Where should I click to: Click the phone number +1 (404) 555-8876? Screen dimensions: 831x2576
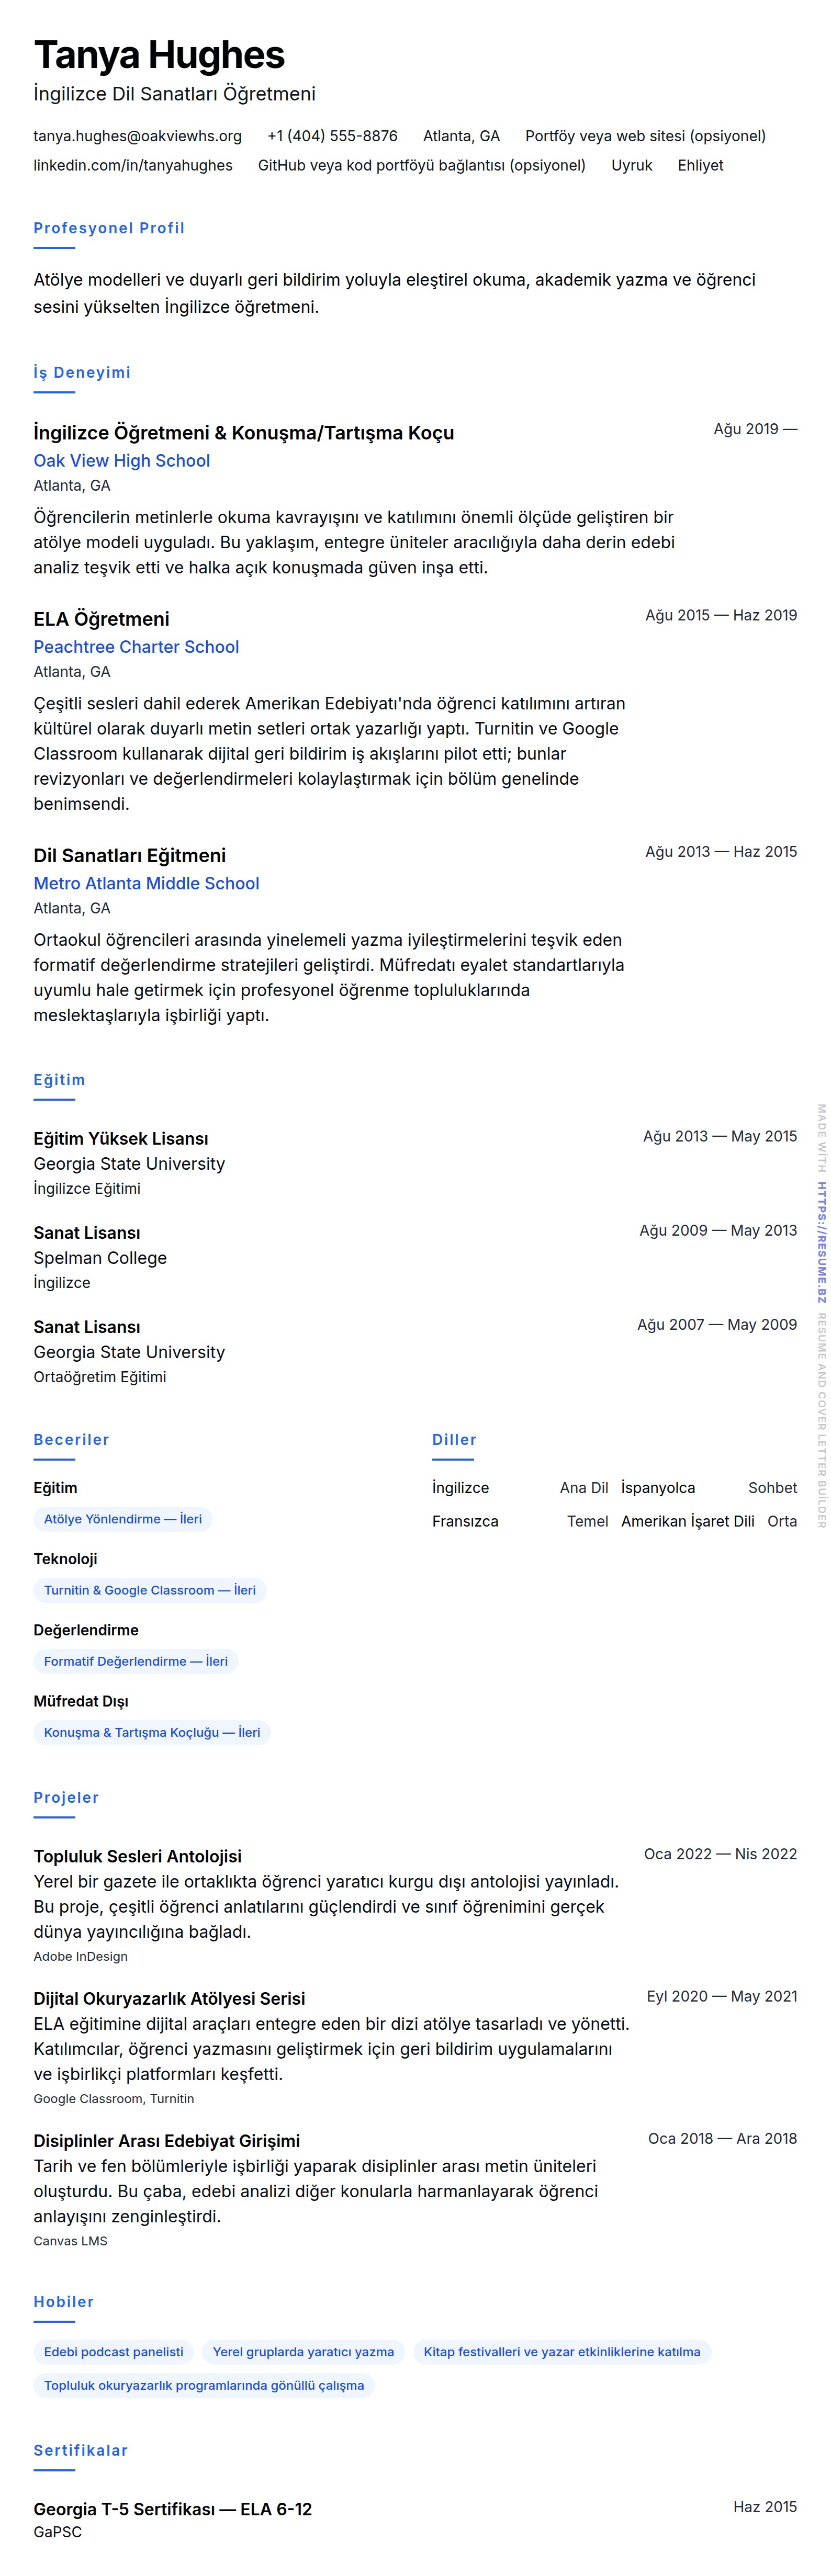pos(332,136)
